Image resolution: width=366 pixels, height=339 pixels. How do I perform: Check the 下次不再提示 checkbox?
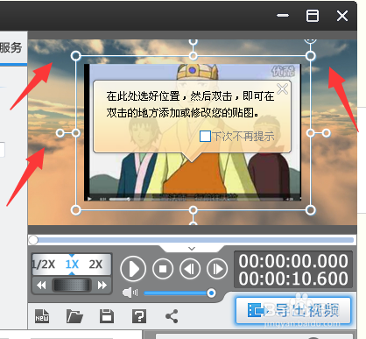tap(205, 136)
